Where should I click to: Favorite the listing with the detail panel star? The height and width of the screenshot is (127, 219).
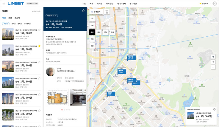point(83,10)
